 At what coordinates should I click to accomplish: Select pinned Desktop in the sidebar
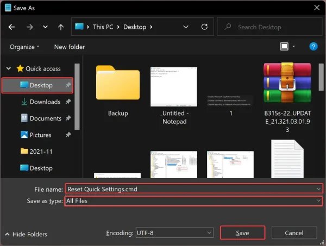pos(37,85)
